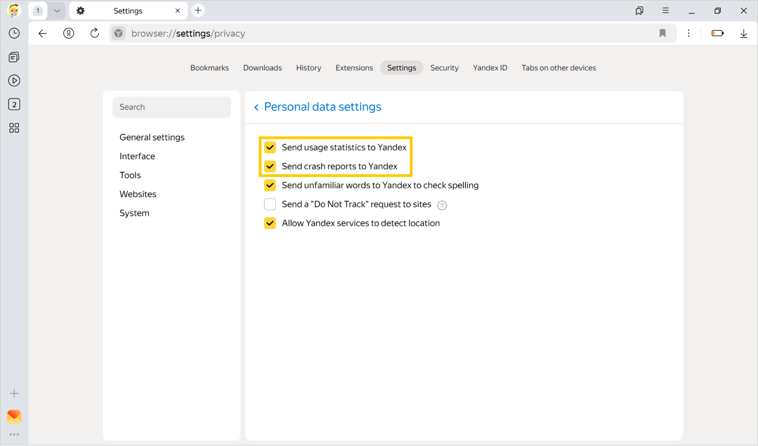
Task: Open the three-dot page menu
Action: point(689,33)
